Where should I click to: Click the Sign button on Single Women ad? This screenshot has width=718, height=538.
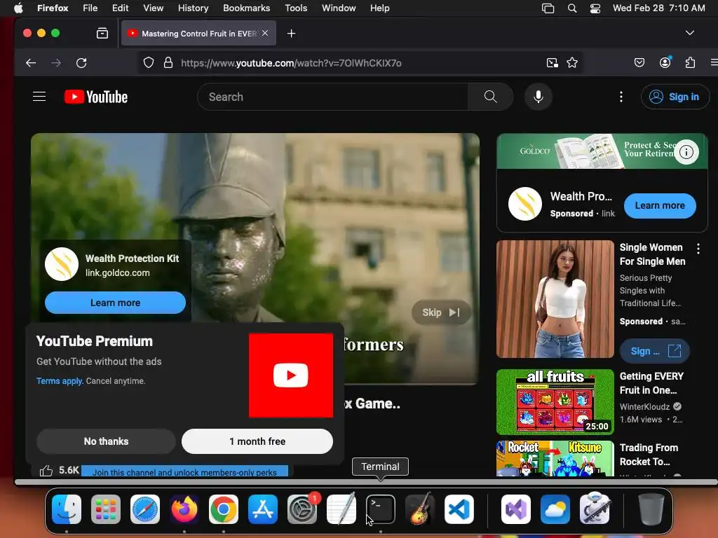click(655, 351)
